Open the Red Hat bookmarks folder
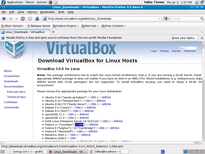205x154 pixels. [x=90, y=26]
